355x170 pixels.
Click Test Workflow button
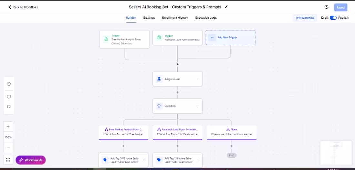305,18
